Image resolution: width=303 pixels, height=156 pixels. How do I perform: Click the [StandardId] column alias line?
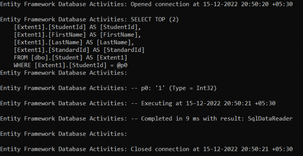(x=79, y=50)
